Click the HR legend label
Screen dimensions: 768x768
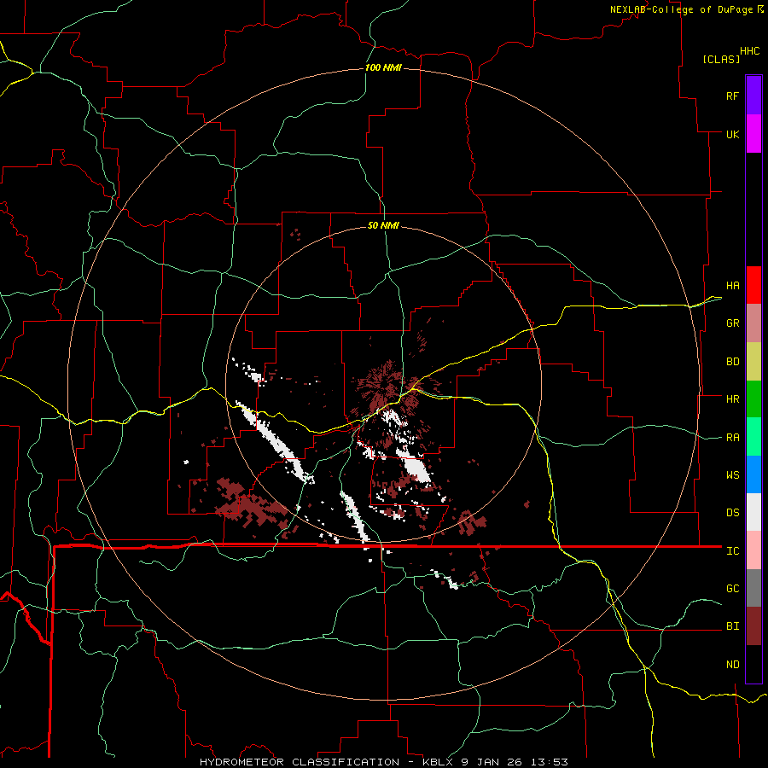[x=732, y=399]
